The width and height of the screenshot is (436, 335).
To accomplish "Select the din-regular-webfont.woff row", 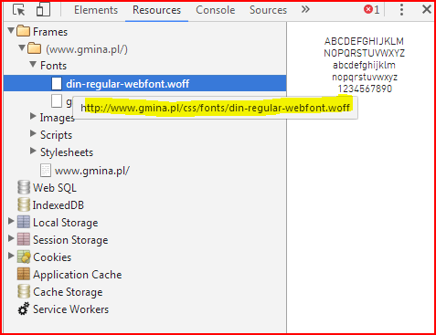I will click(145, 83).
